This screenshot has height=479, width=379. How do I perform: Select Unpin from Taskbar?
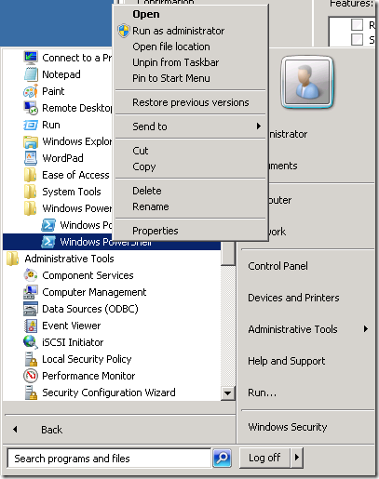(x=190, y=62)
